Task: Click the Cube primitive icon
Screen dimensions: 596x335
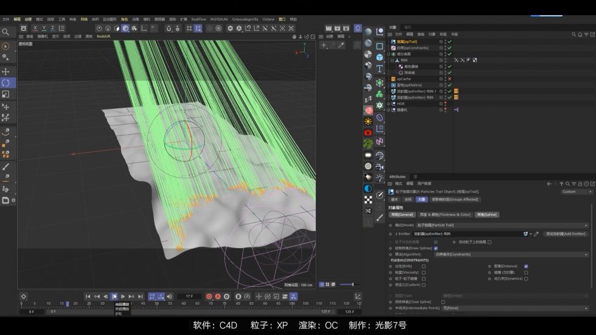Action: coord(379,57)
